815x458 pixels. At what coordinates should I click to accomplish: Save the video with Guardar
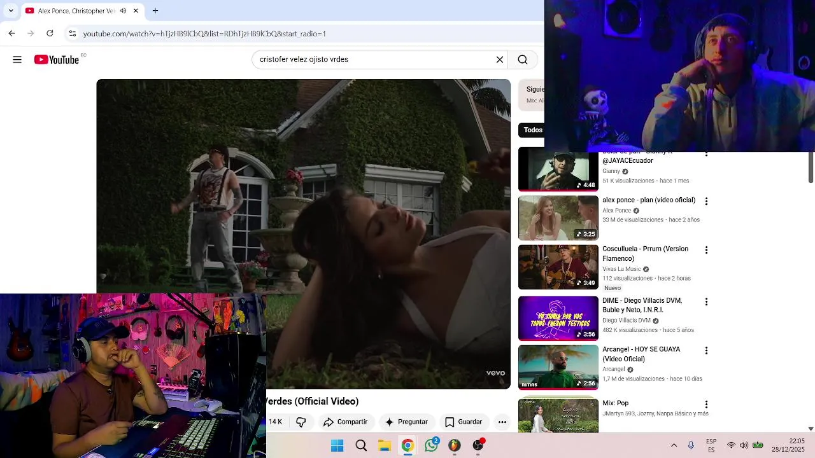464,422
